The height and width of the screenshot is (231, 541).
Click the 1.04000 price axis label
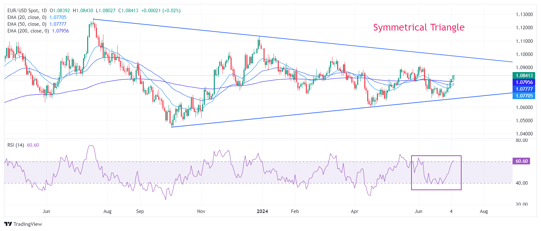524,134
